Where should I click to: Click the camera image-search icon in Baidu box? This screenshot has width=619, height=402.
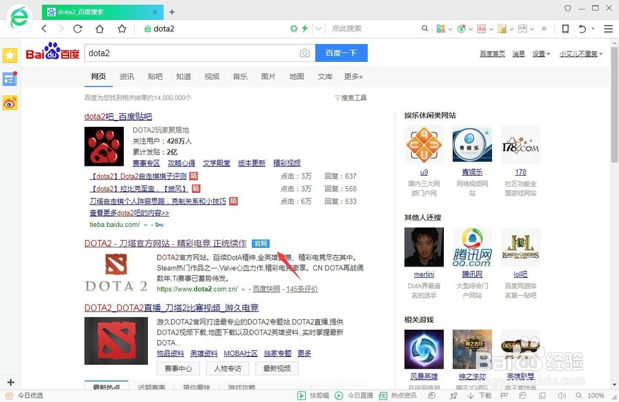click(305, 53)
